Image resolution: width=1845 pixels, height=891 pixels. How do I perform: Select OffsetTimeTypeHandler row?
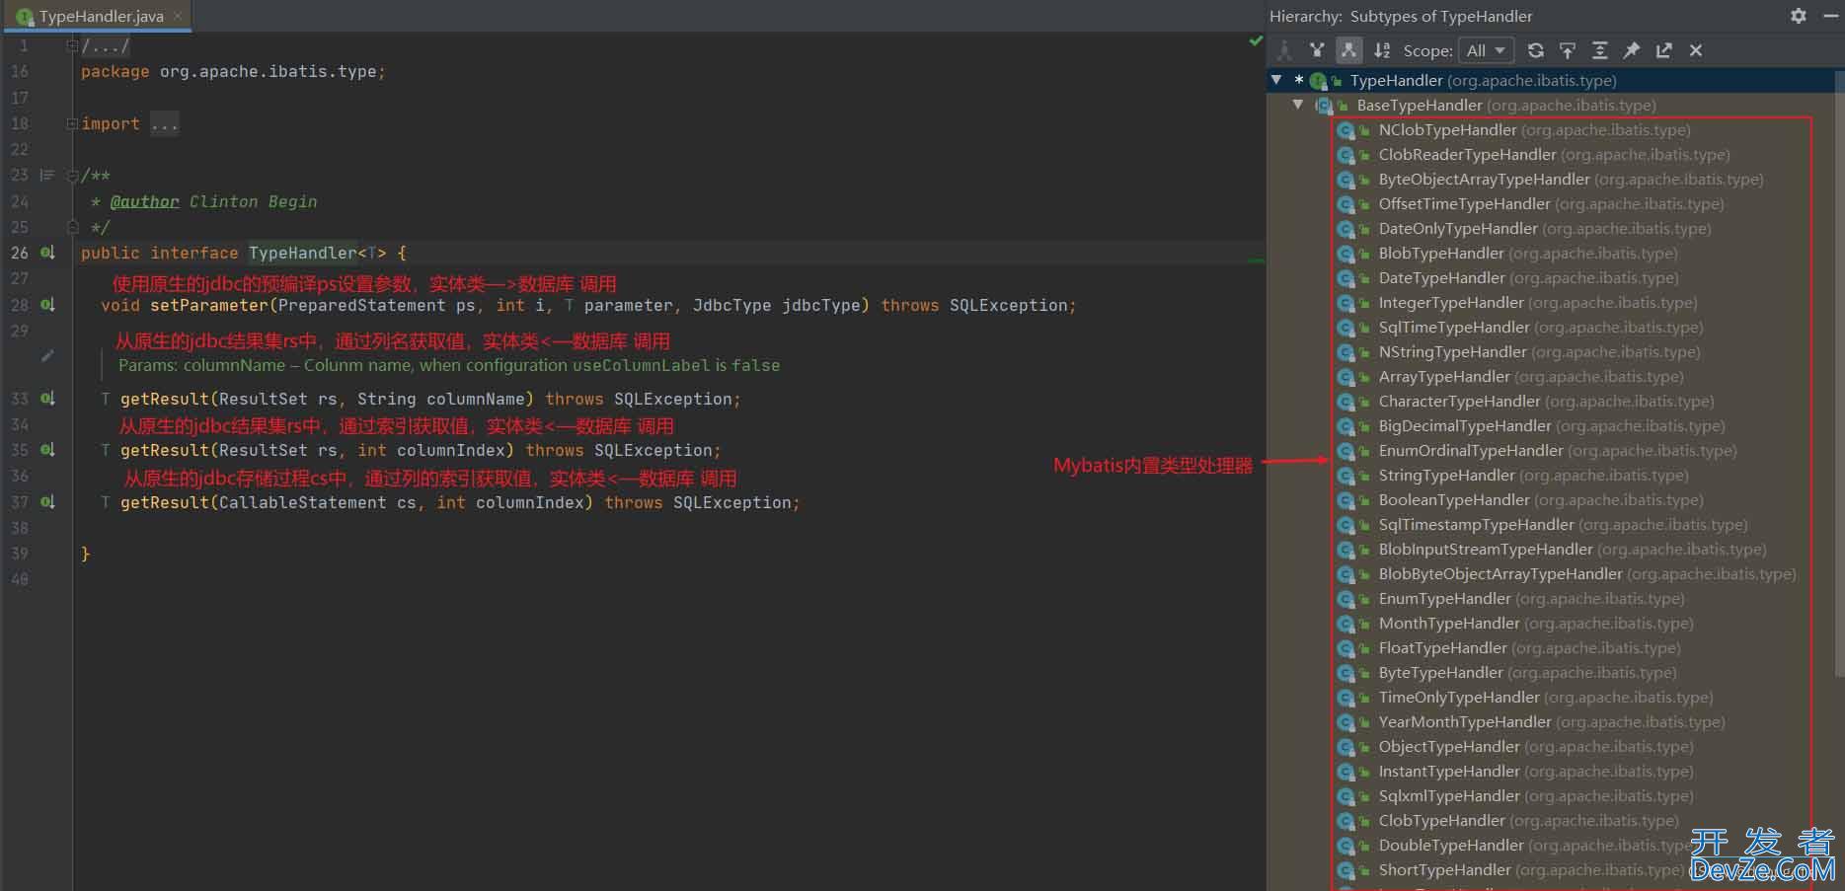coord(1551,203)
